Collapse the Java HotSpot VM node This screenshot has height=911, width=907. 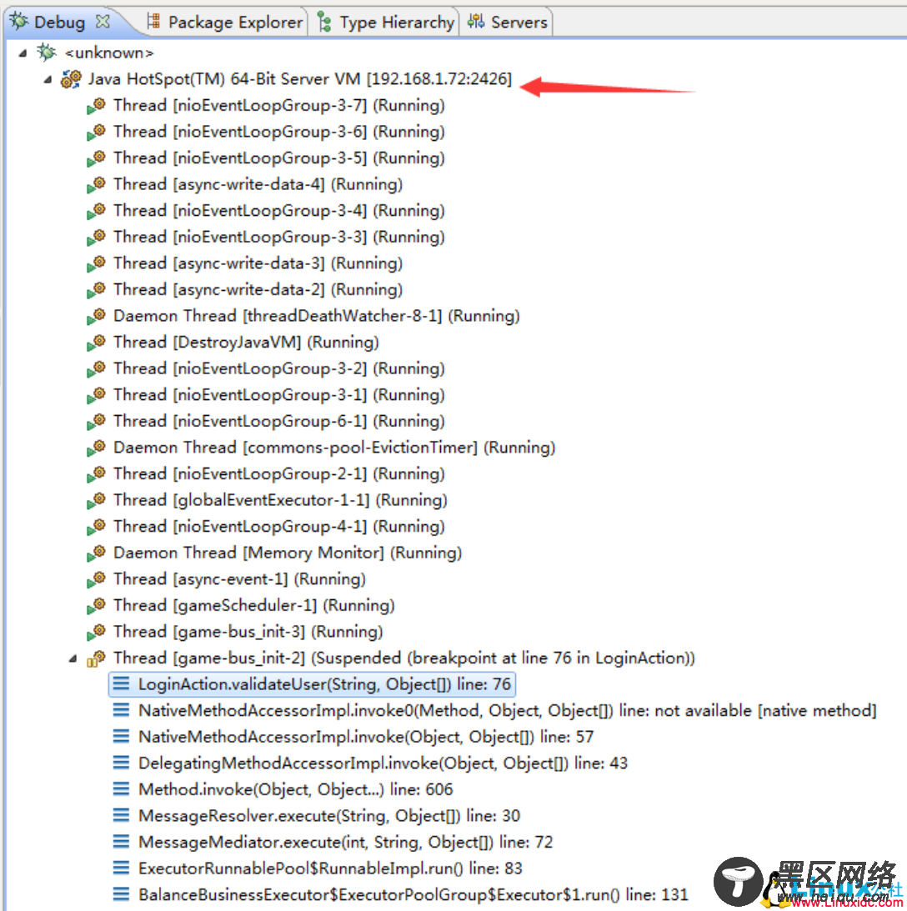pyautogui.click(x=48, y=79)
